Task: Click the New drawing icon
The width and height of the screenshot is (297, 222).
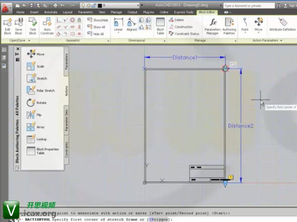Action: pyautogui.click(x=18, y=5)
